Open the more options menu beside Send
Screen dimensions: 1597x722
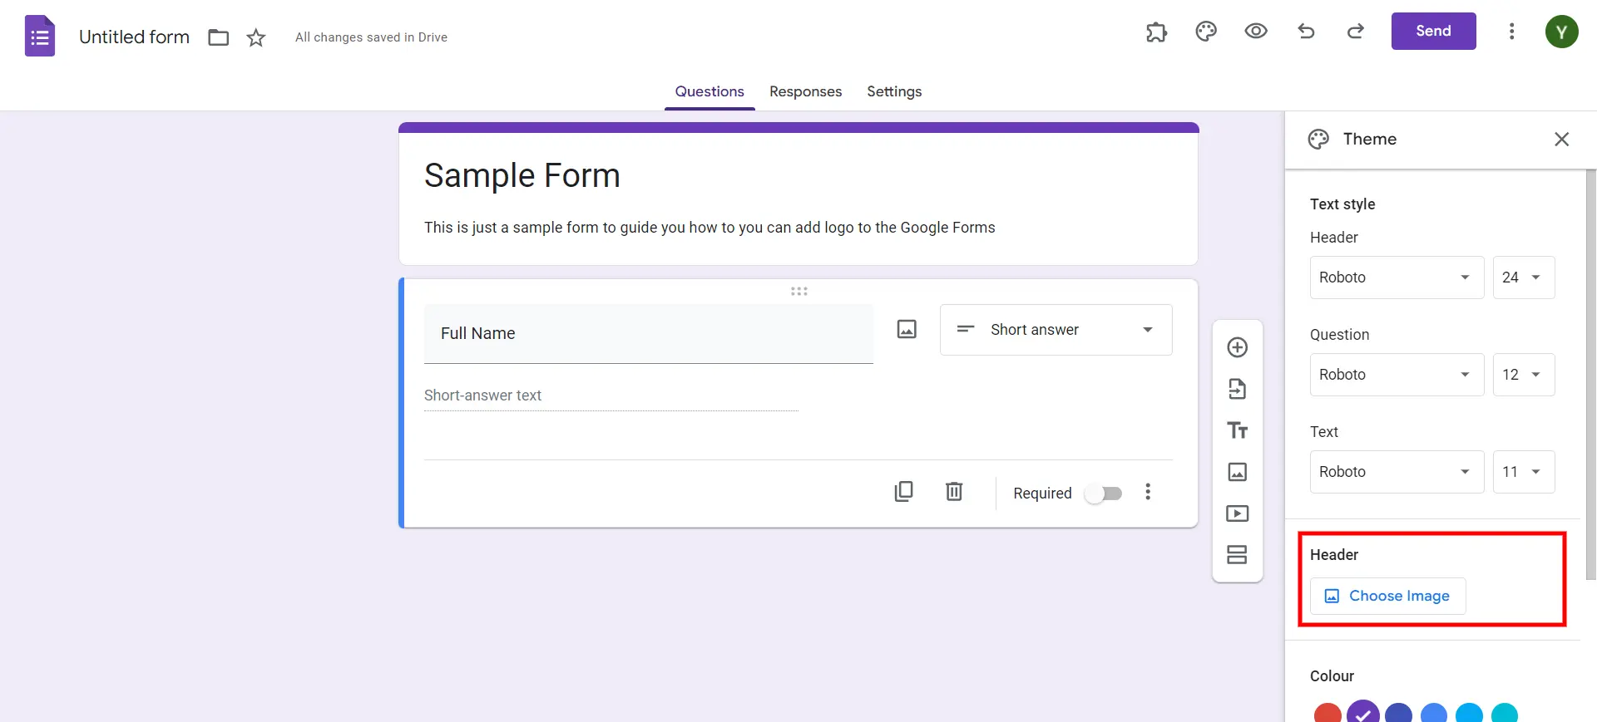(1511, 32)
